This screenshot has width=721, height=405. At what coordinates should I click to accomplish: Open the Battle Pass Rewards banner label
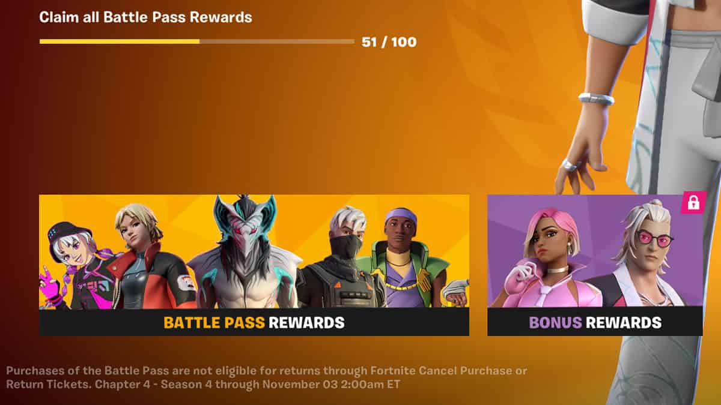(x=254, y=322)
